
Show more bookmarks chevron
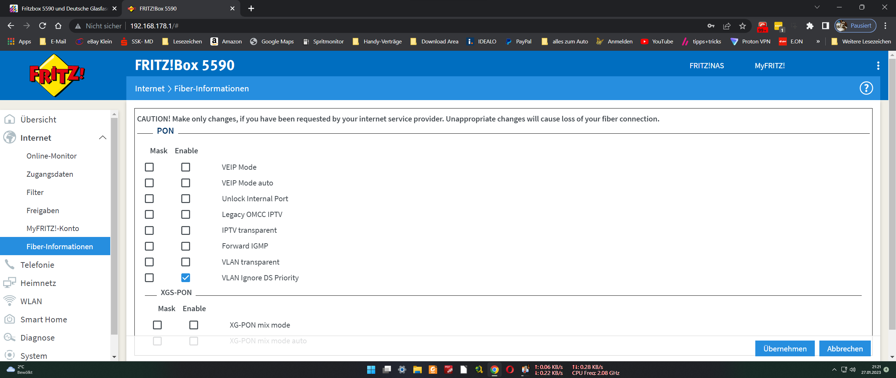818,42
